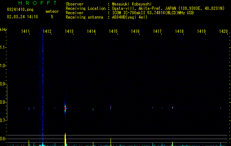Click the 1414 time axis label
Viewport: 231px width, 146px height.
[91, 31]
